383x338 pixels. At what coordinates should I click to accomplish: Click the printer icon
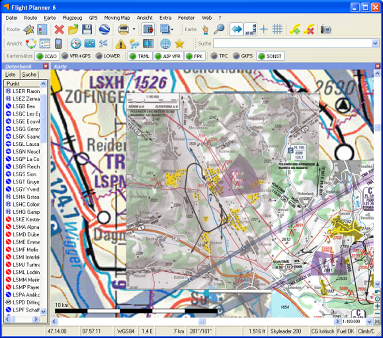124,29
